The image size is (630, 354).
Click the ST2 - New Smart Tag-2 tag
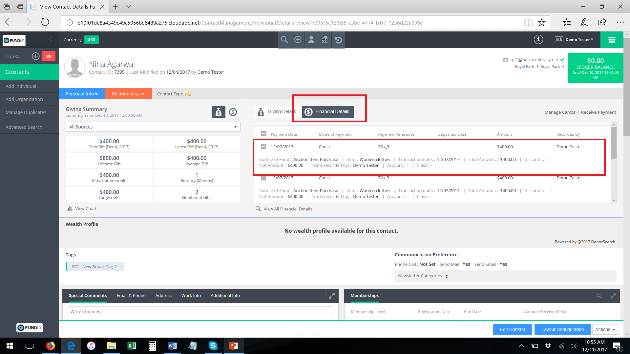[95, 266]
